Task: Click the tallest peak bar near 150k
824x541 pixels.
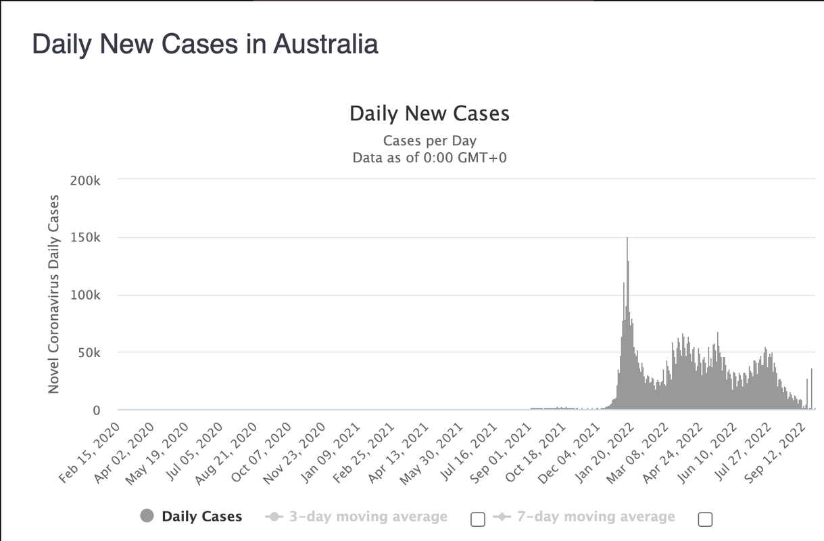Action: (x=627, y=323)
